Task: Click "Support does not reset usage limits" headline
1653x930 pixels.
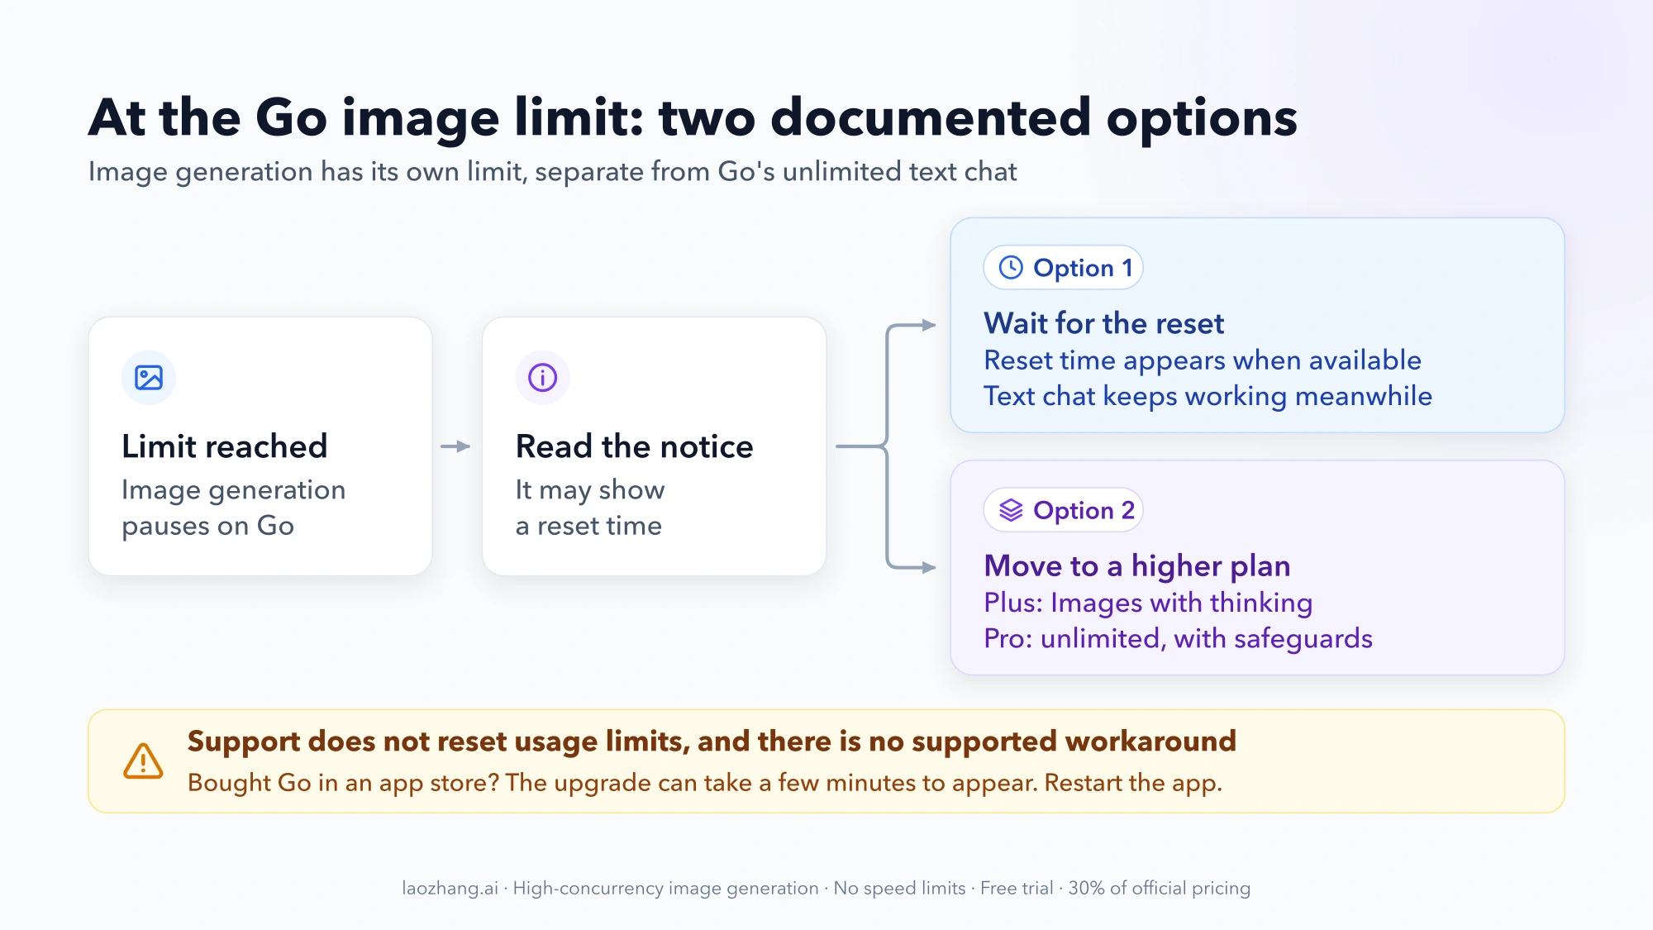Action: (712, 742)
